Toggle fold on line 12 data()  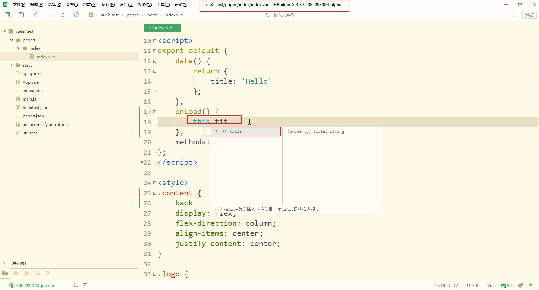[x=155, y=61]
